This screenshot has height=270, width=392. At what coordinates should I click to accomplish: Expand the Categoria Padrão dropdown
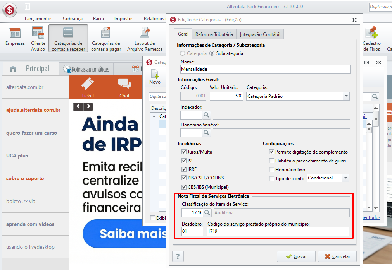346,96
